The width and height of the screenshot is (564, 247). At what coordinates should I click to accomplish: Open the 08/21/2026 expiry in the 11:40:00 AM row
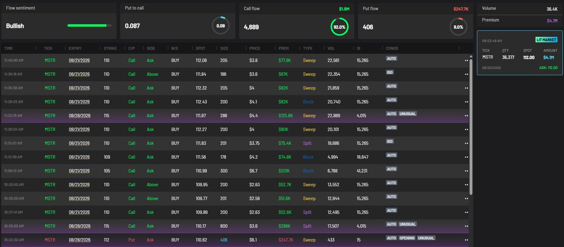click(78, 61)
